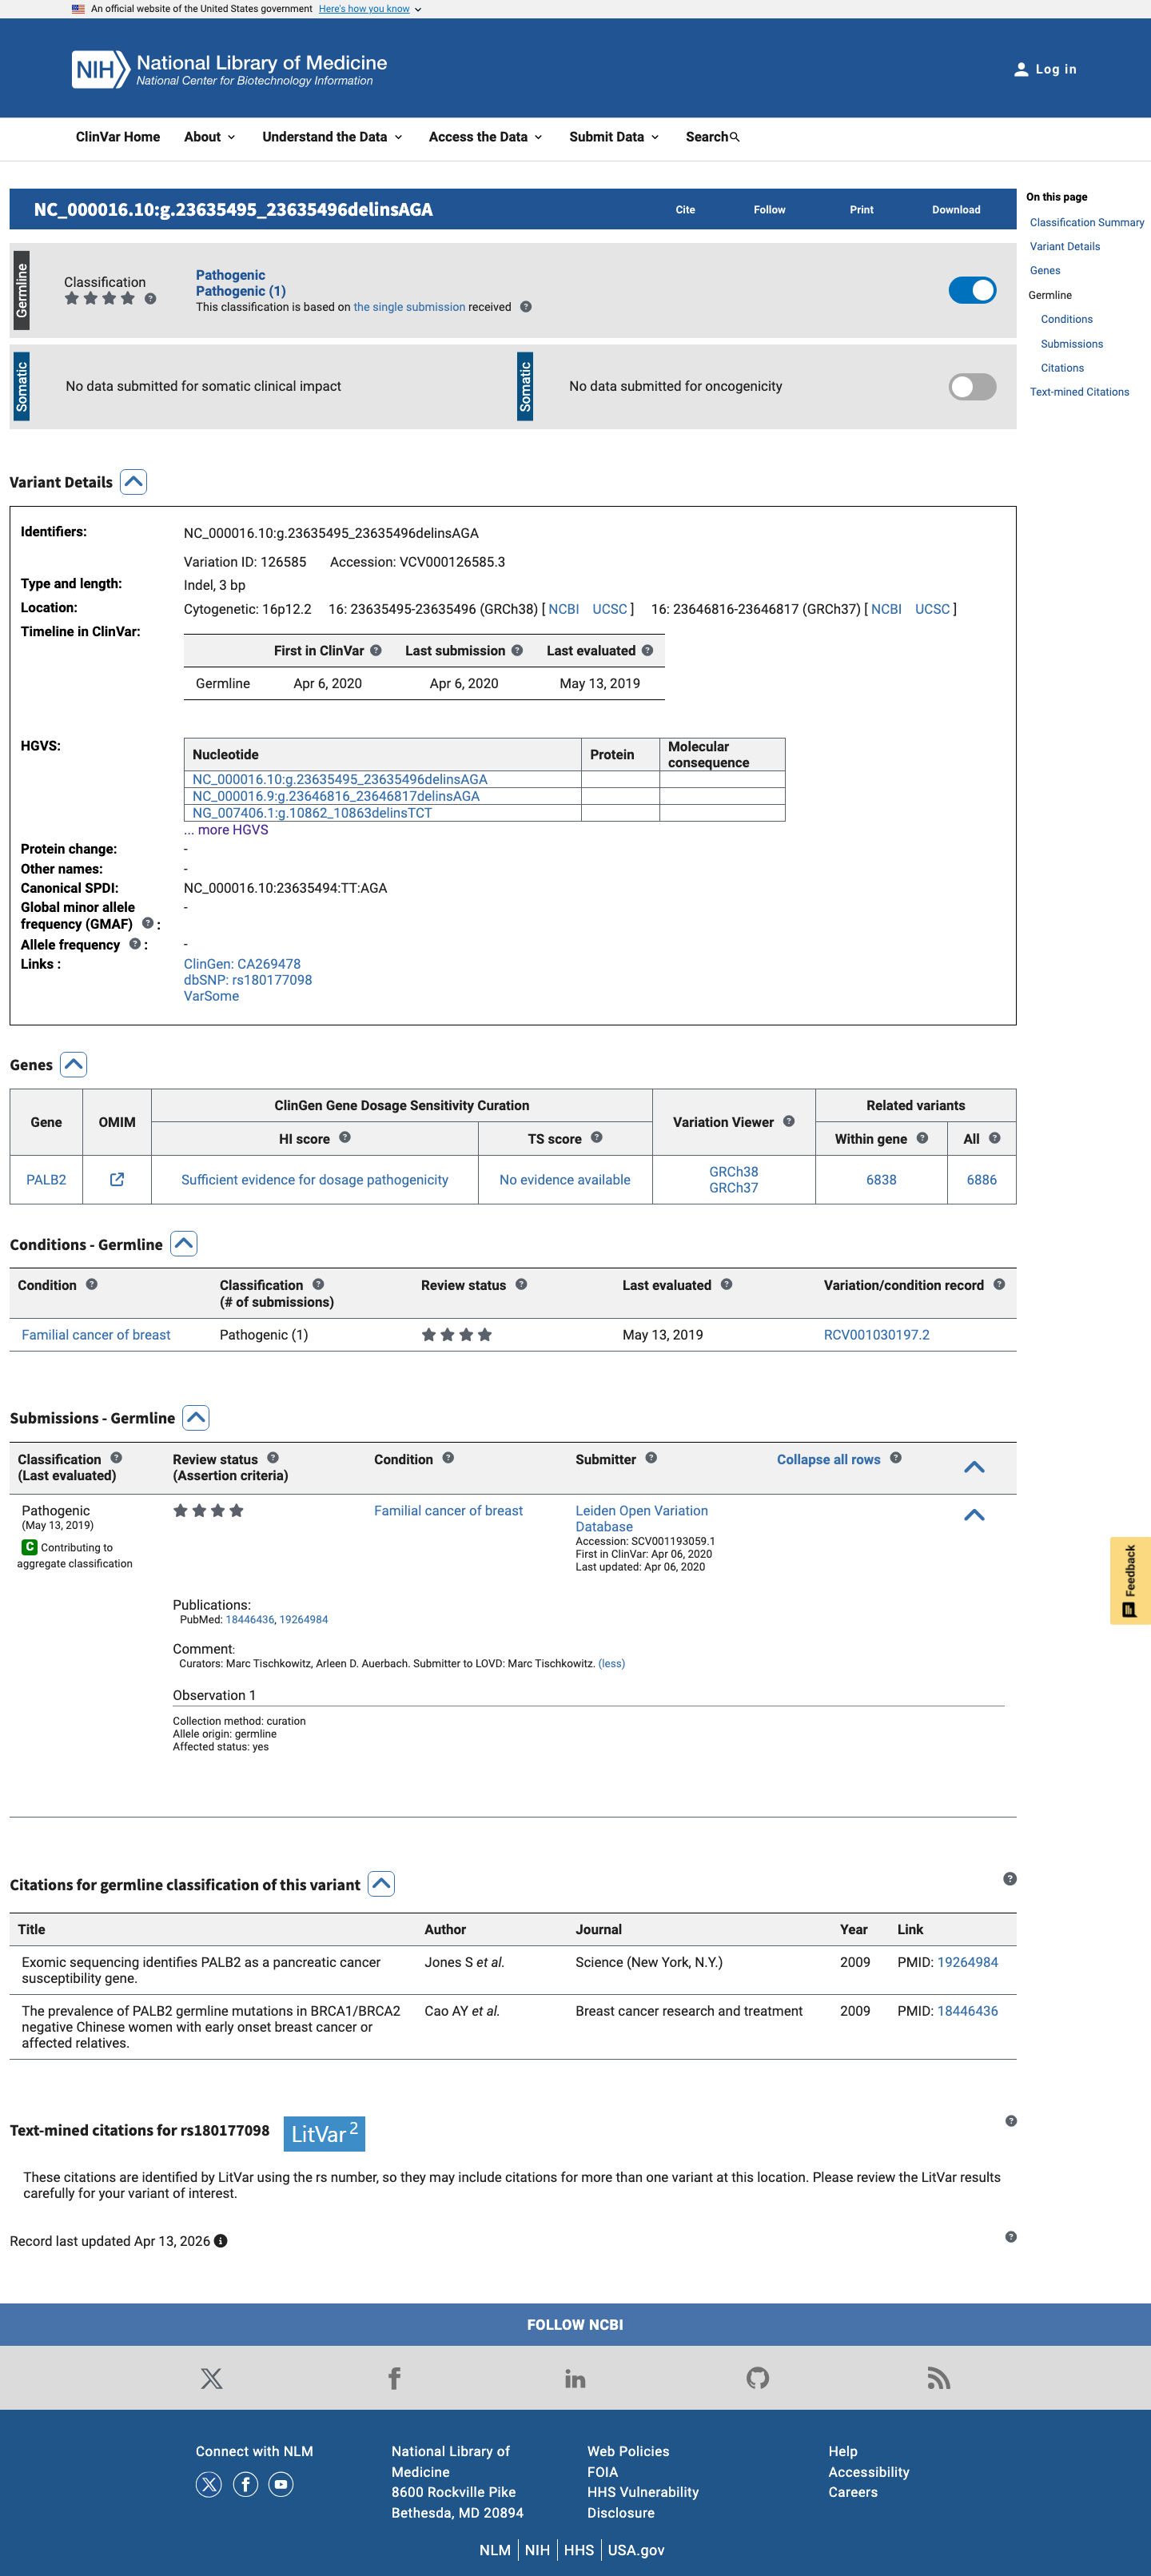
Task: Collapse the Conditions - Germline section
Action: [184, 1244]
